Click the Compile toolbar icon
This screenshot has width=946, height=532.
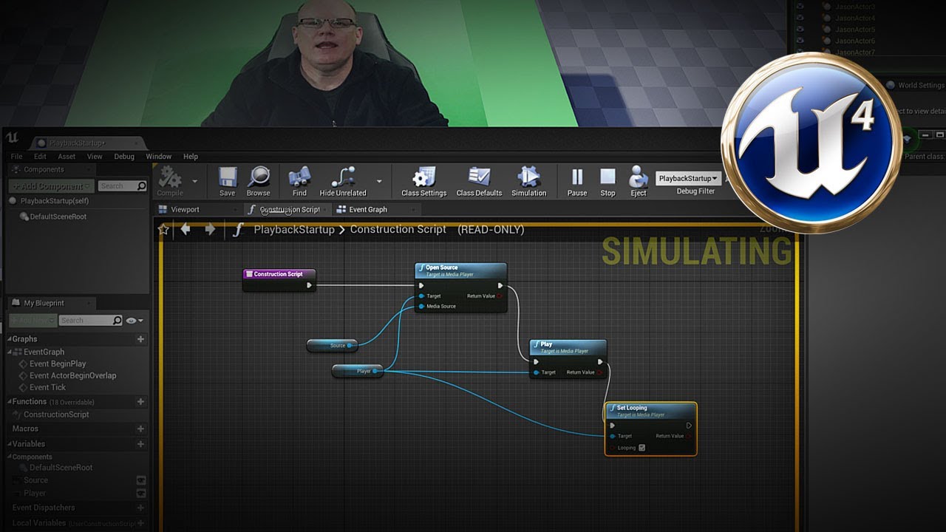point(170,177)
